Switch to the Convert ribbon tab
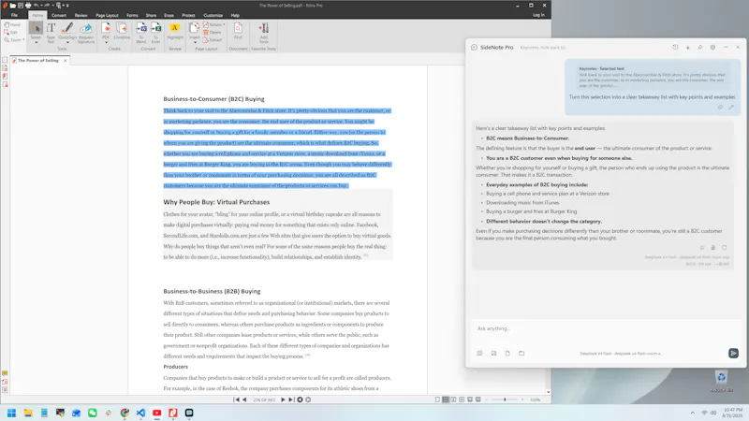 (59, 15)
